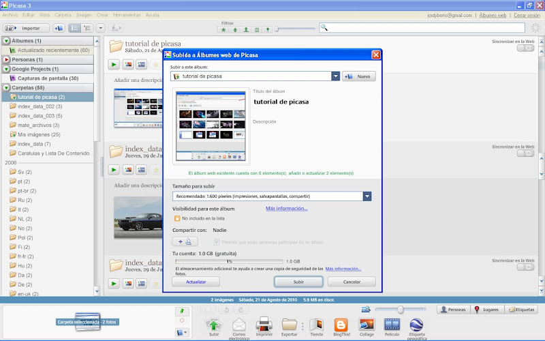Expand the Personas section
Screen dimensions: 545x341
(x=6, y=59)
